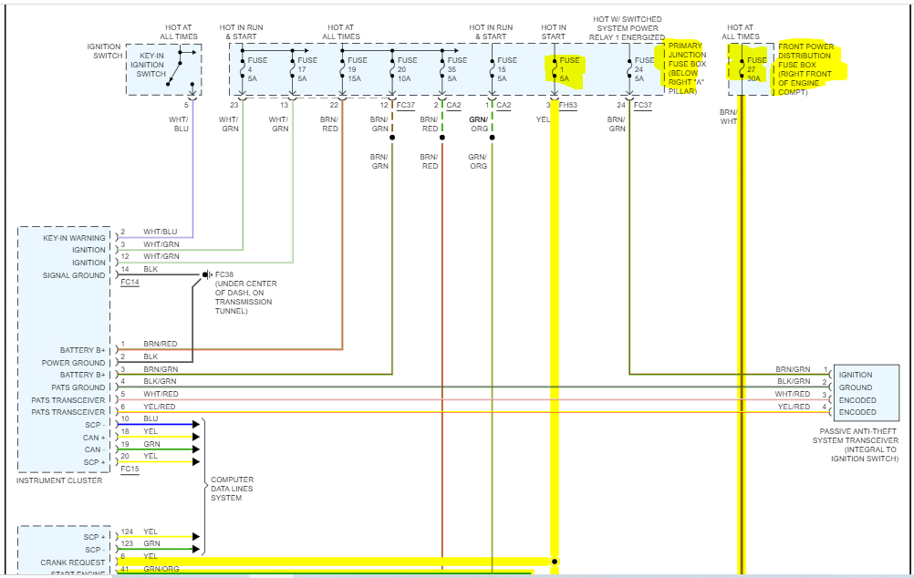Viewport: 914px width, 578px height.
Task: Click the FC14 connector label
Action: [130, 282]
